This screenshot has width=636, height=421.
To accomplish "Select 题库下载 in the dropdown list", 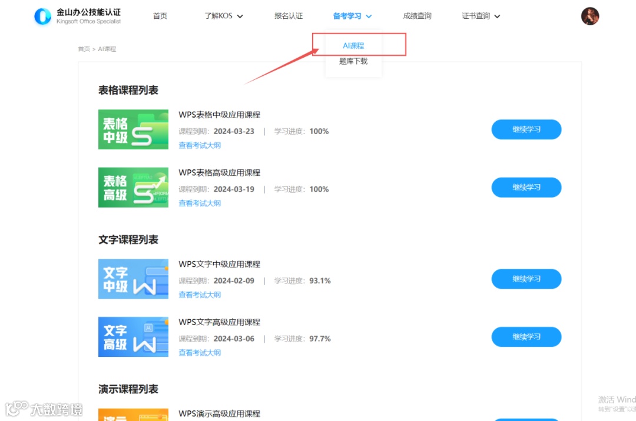I will click(353, 61).
